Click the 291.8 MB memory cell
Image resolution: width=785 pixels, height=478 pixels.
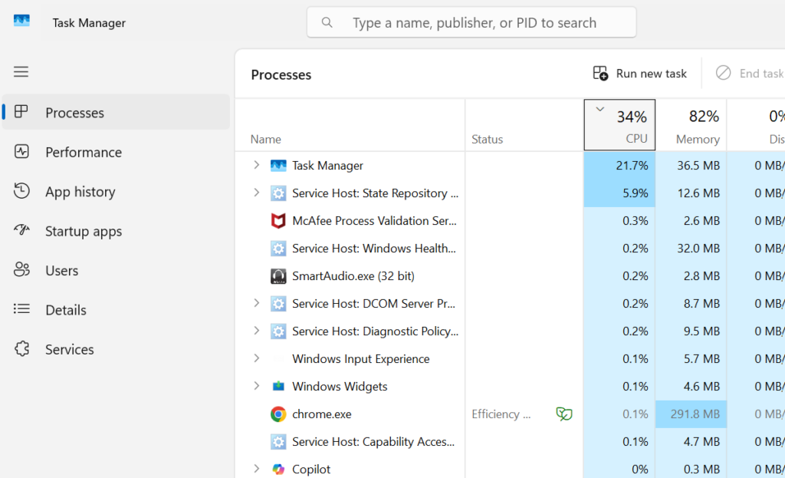click(691, 414)
